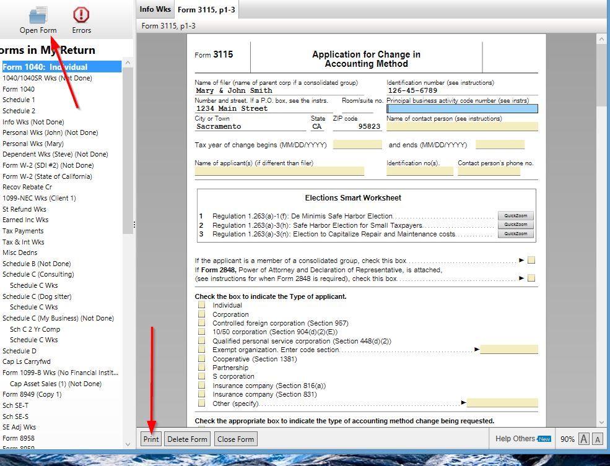Click the Tax year of change begins field
The width and height of the screenshot is (610, 466).
pos(357,145)
